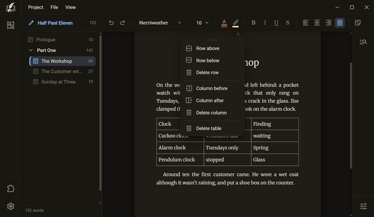The width and height of the screenshot is (374, 217).
Task: Click the Spring table cell
Action: 275,147
